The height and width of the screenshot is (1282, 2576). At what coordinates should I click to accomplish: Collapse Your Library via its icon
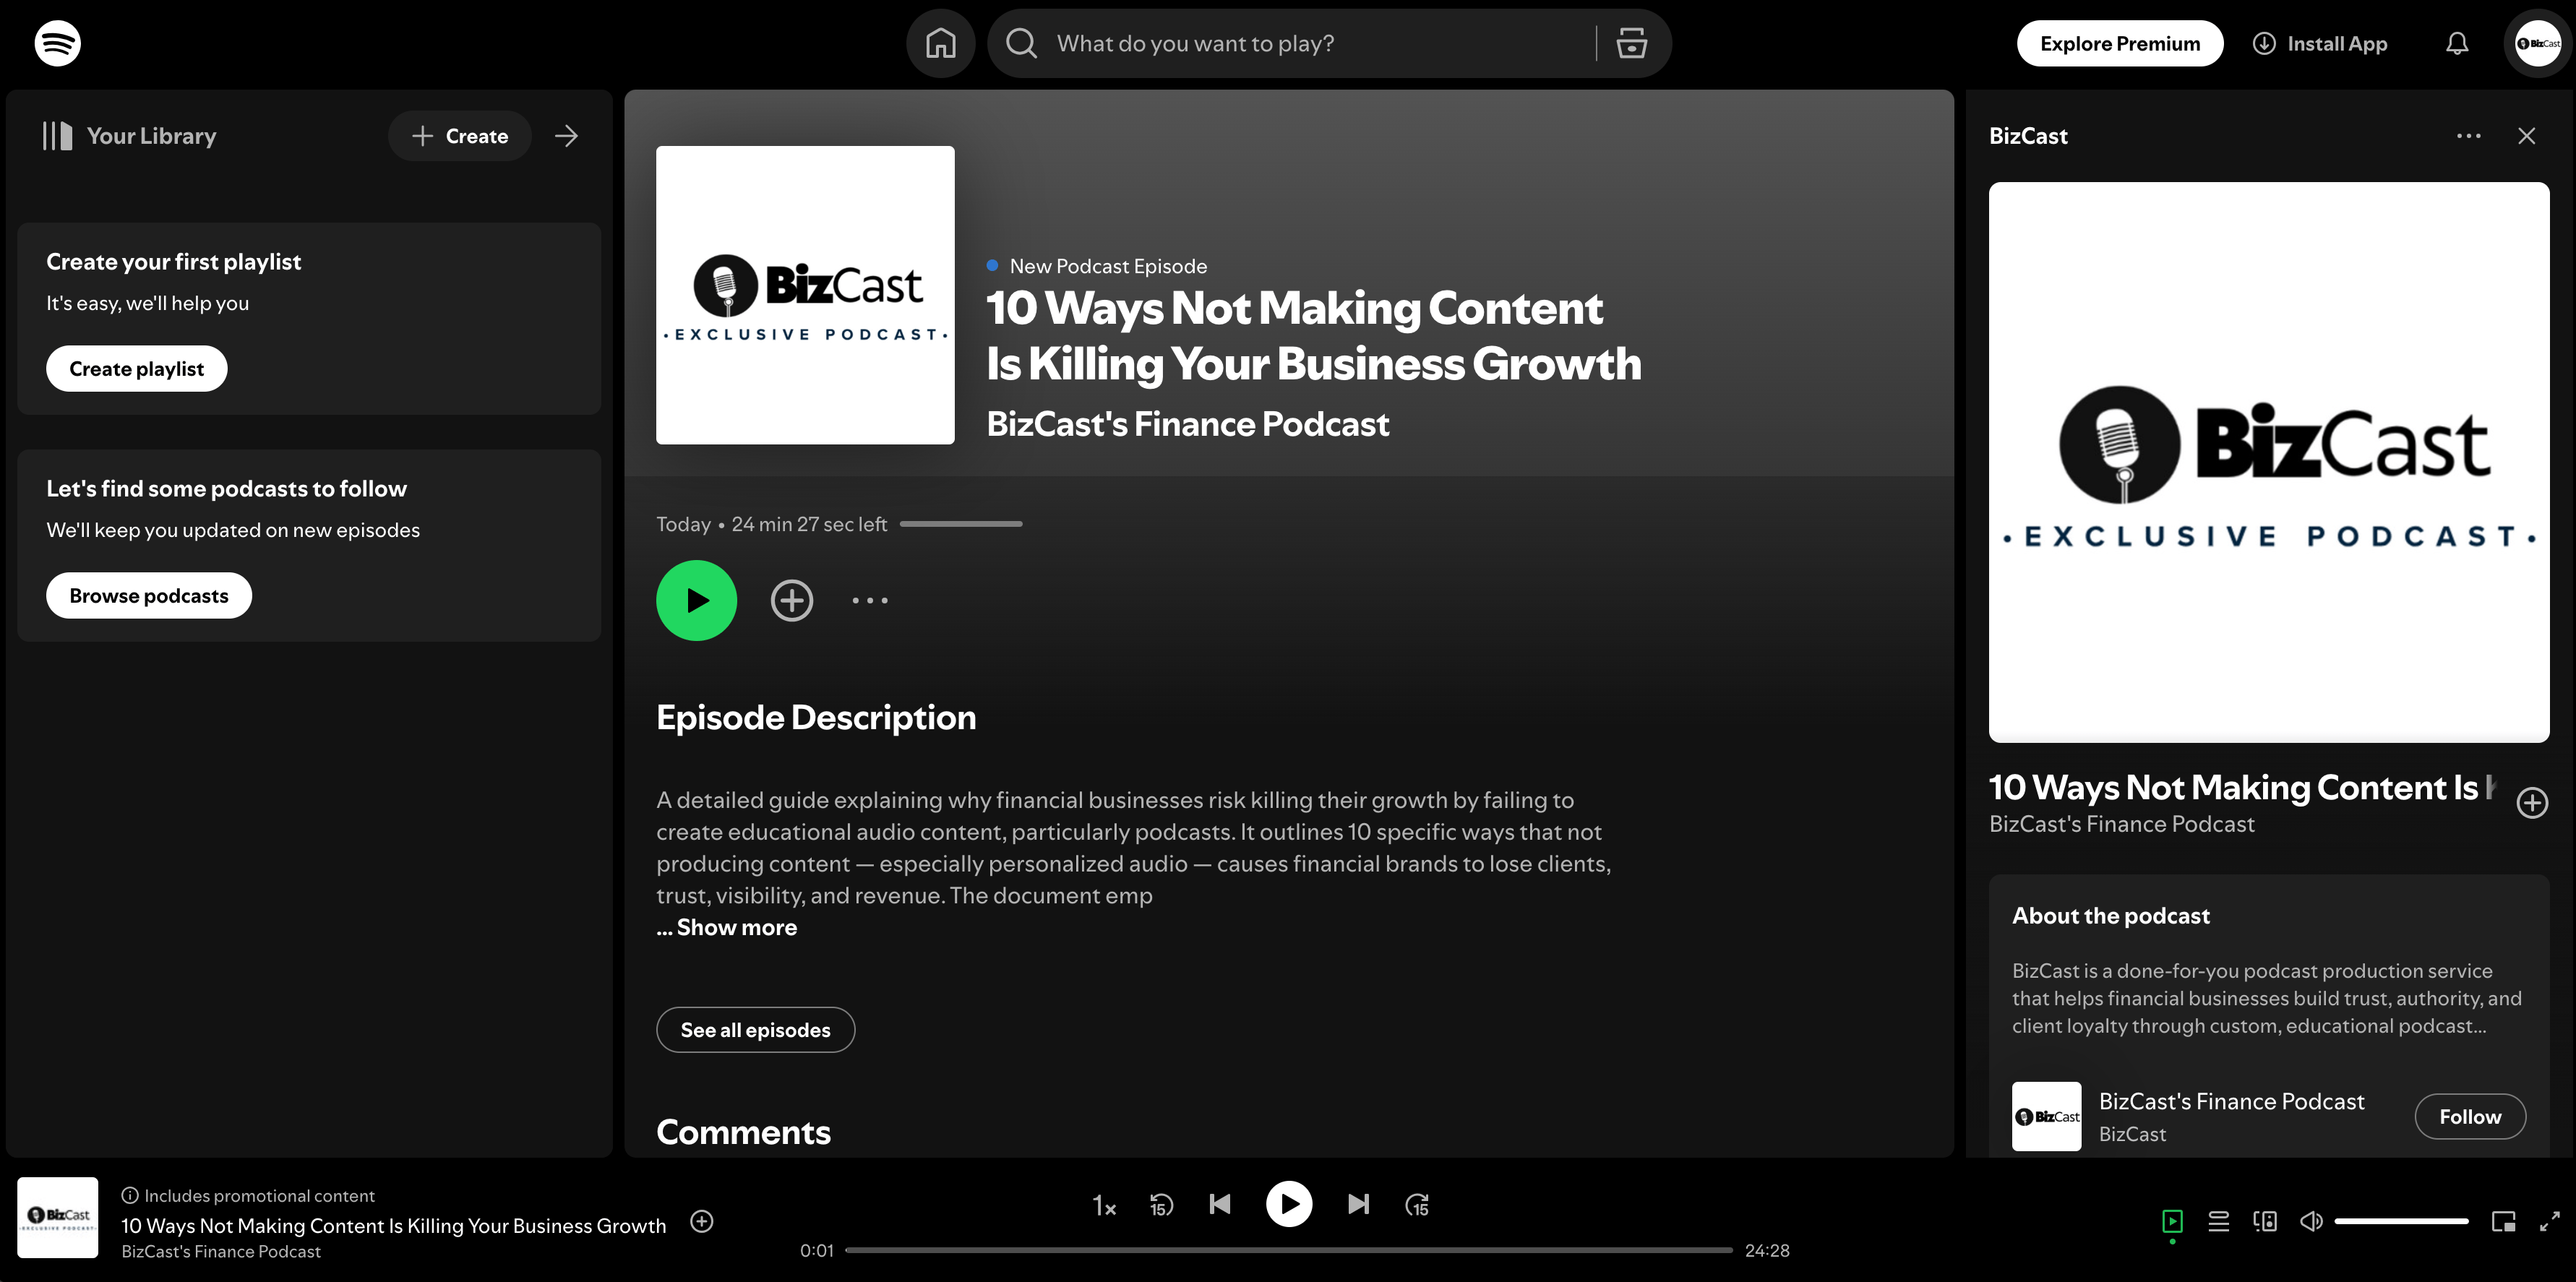tap(57, 136)
